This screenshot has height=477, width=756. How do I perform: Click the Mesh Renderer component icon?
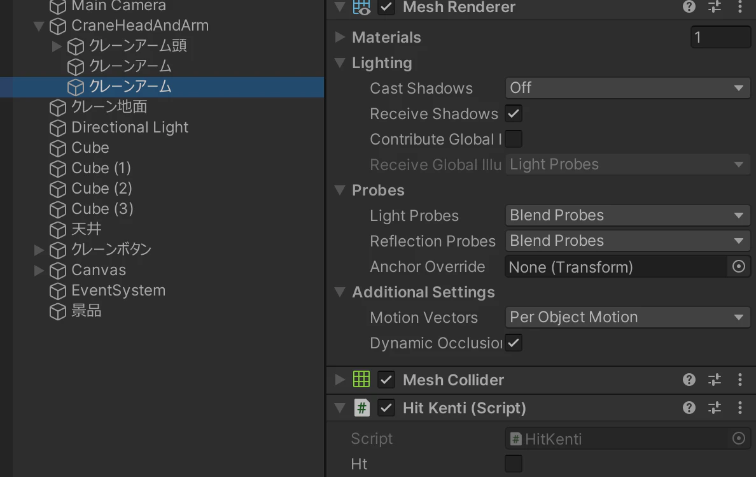pyautogui.click(x=361, y=7)
